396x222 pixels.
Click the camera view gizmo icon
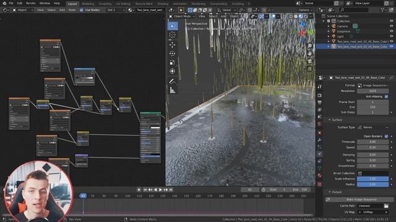(x=309, y=61)
